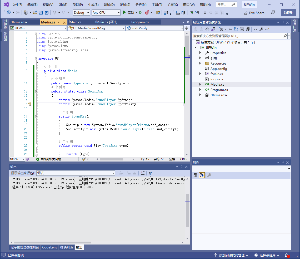Open Properties wrench icon in Solution Explorer
Screen dimensions: 300x259
261,29
